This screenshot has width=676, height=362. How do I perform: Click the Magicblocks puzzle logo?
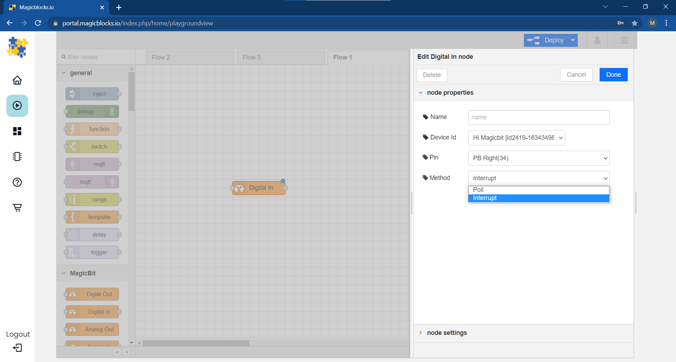(x=17, y=47)
